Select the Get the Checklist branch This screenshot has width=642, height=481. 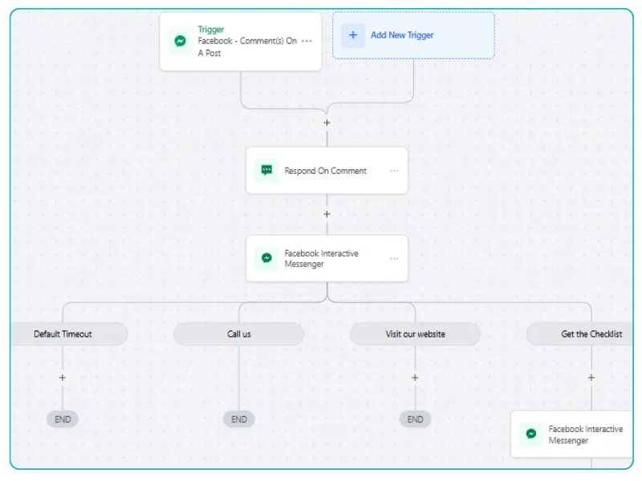point(580,333)
